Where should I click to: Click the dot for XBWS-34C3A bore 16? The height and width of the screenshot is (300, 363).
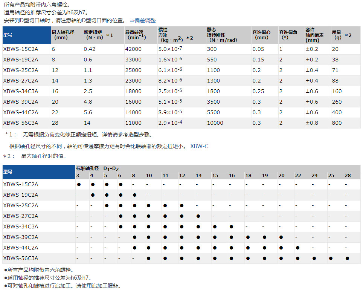click(x=231, y=227)
